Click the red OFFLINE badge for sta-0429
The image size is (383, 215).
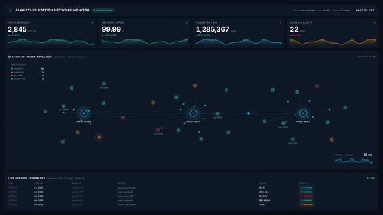(x=307, y=196)
